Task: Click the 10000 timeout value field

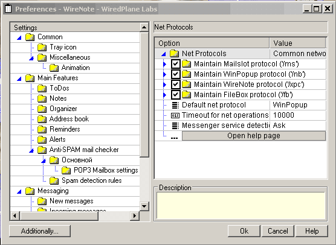Action: (298, 115)
